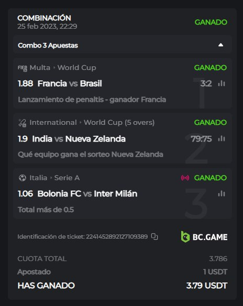Viewport: 243px width, 306px height.
Task: Select the World Cup (5 overs) league link
Action: coord(119,123)
